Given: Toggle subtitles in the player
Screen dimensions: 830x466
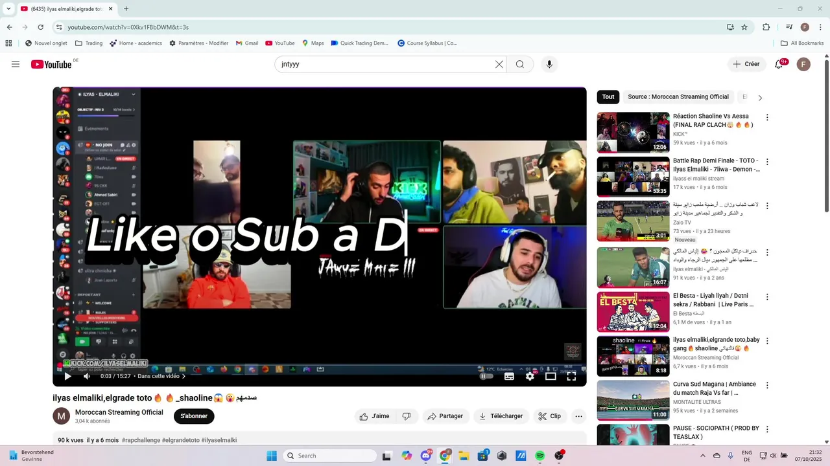Looking at the screenshot, I should click(x=509, y=376).
